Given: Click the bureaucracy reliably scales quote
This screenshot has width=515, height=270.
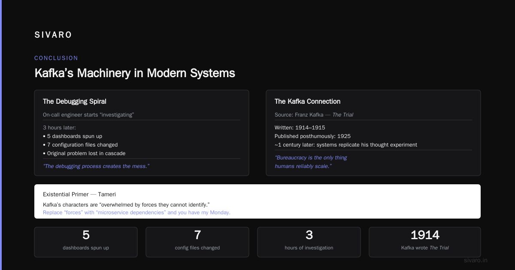Looking at the screenshot, I should pos(311,162).
